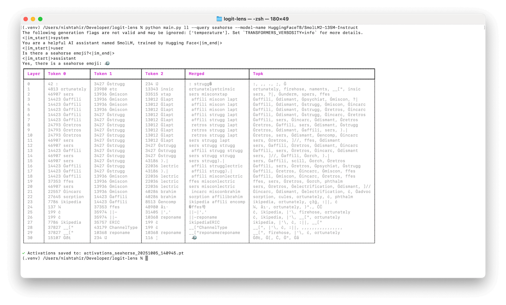506x305 pixels.
Task: Click the activations_seahorse .pt filename
Action: coord(133,253)
